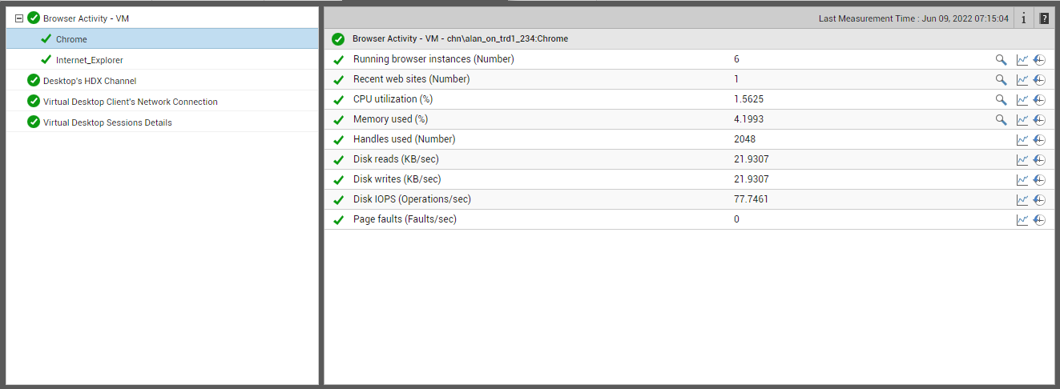Show graph for Disk writes
The height and width of the screenshot is (389, 1060).
(1022, 179)
